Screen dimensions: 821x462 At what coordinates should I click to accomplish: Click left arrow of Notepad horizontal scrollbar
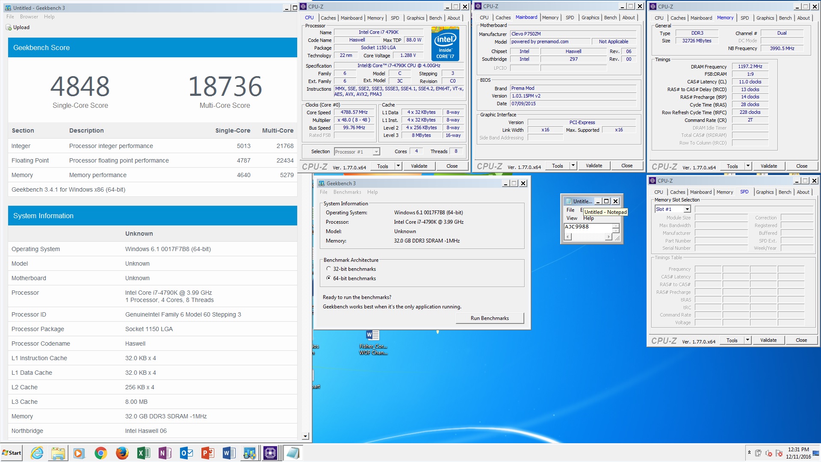567,237
